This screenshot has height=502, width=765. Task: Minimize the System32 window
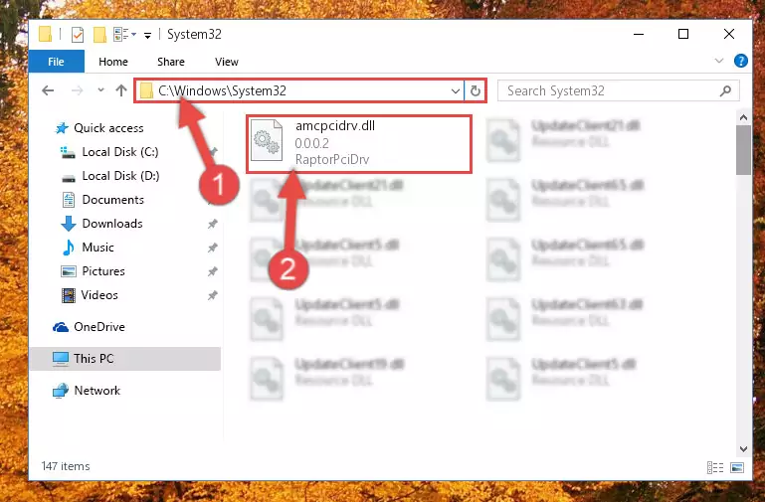pos(638,34)
